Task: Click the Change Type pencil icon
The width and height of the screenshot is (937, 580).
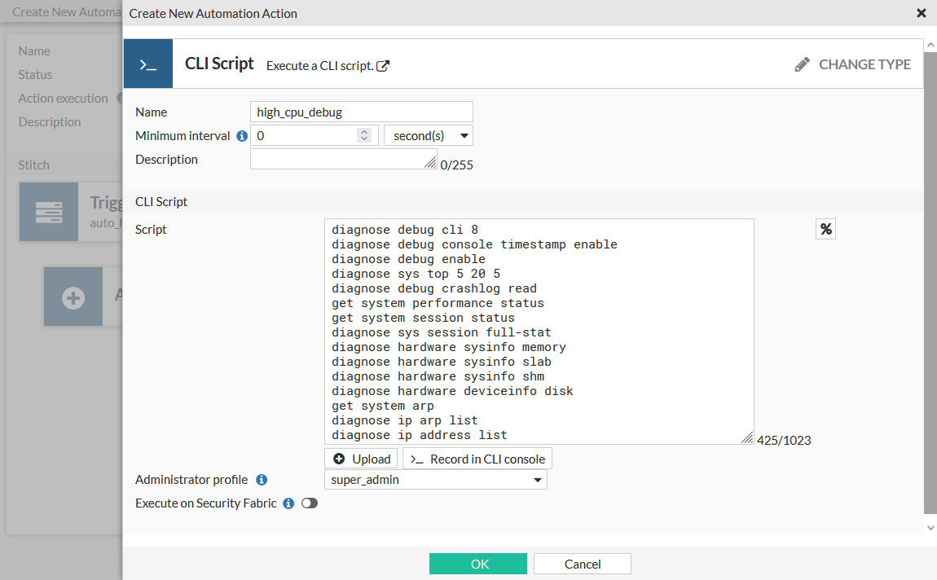Action: click(802, 64)
